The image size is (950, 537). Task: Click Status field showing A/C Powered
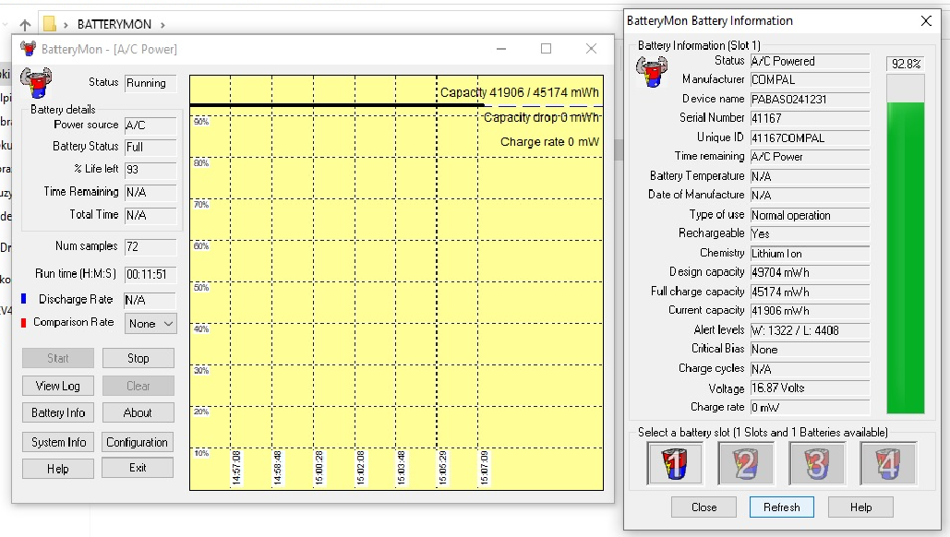[810, 61]
